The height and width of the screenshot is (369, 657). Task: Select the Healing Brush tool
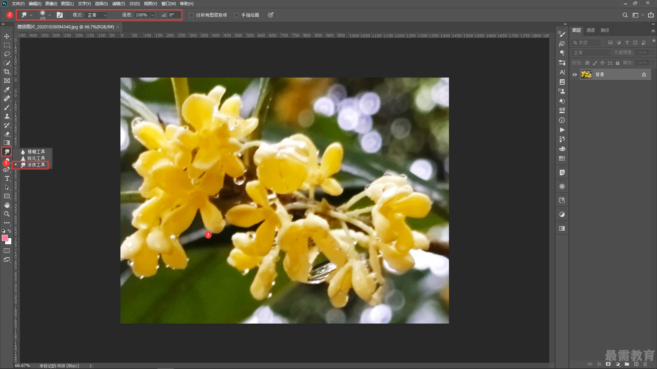pos(7,98)
